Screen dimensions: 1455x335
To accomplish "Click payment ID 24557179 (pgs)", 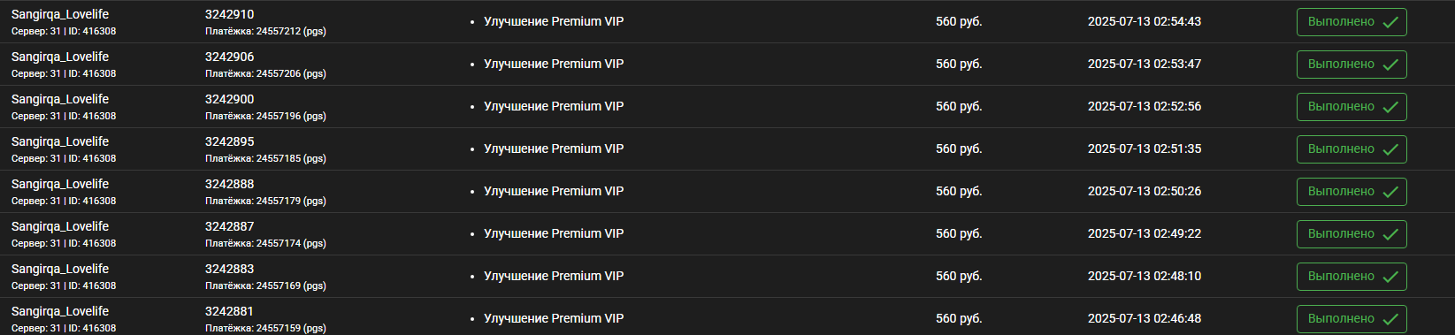I will [x=265, y=201].
